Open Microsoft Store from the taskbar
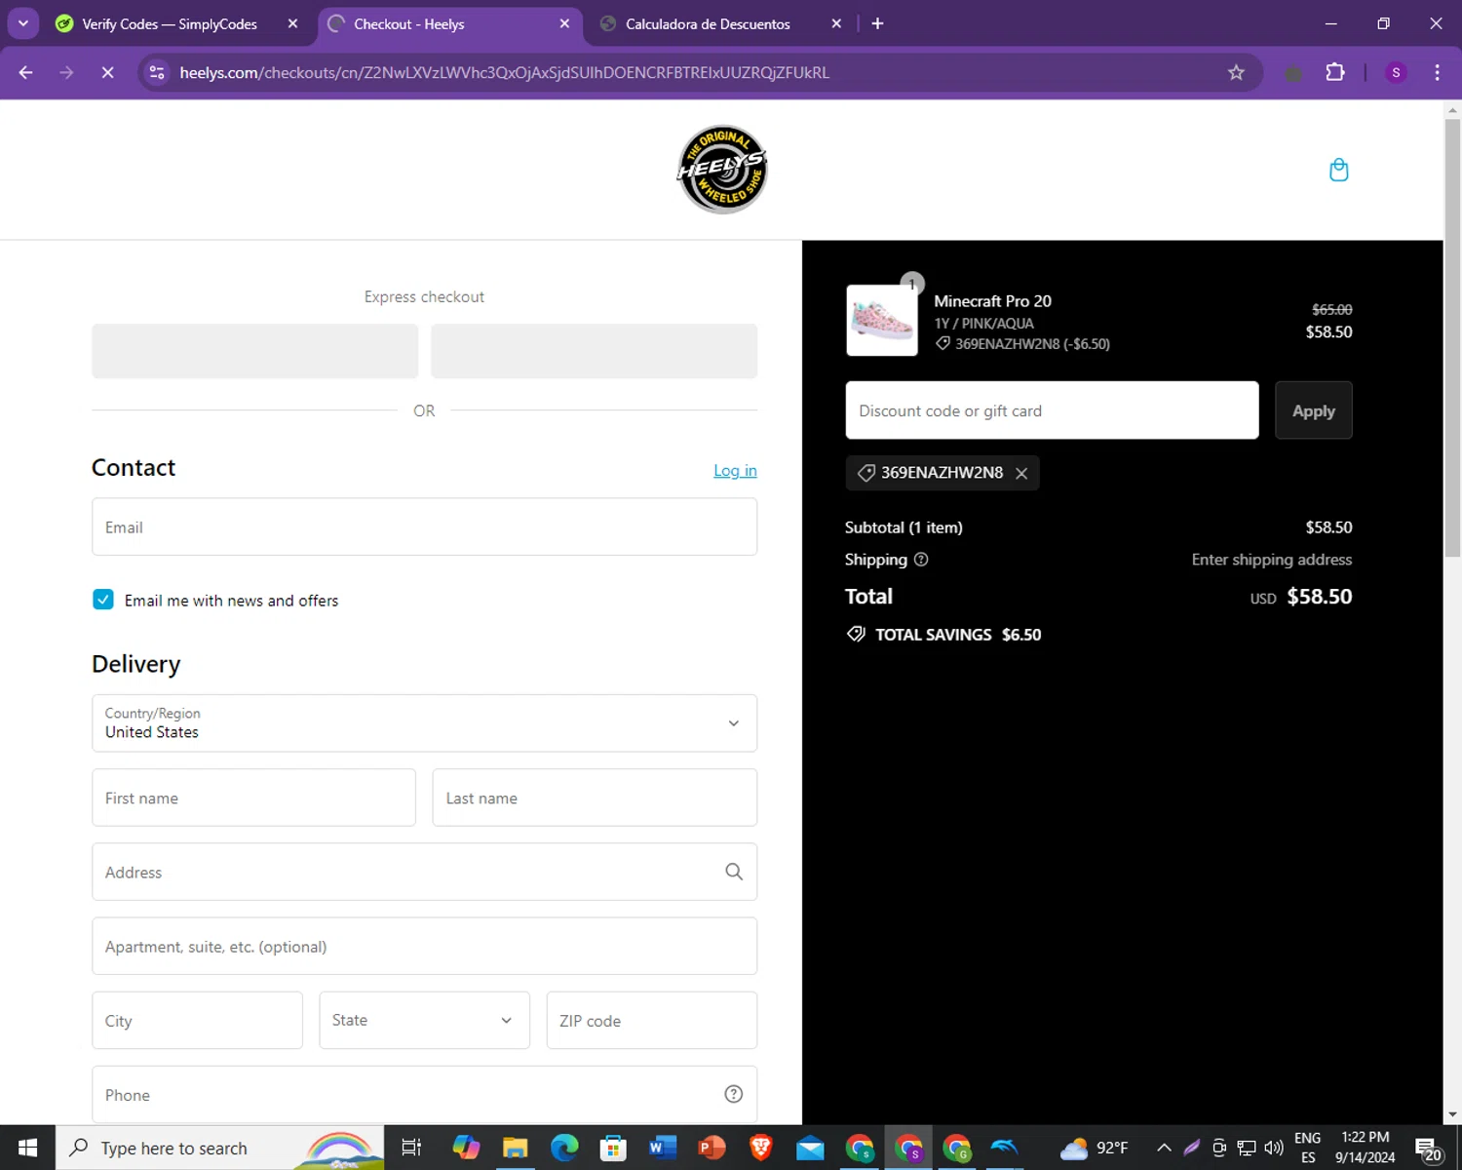The image size is (1462, 1170). click(x=613, y=1148)
